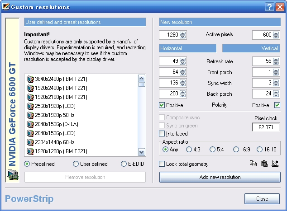The width and height of the screenshot is (287, 211).
Task: Click spinner for horizontal back porch 200
Action: coord(183,94)
